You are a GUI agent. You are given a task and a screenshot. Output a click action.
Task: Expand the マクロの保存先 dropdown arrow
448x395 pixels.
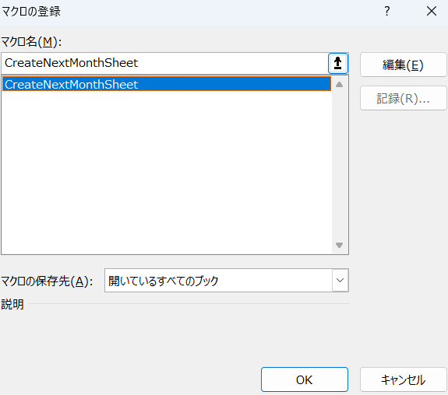tap(340, 281)
